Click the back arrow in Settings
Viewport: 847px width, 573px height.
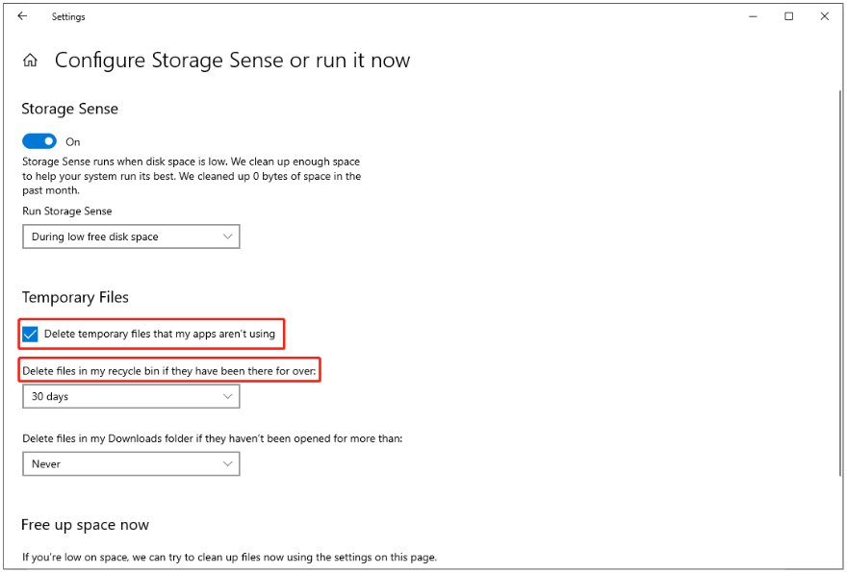point(21,16)
